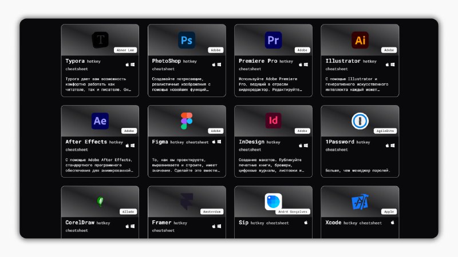Click the Adobe tag on Figma card
Viewport: 458px width, 257px height.
point(216,131)
